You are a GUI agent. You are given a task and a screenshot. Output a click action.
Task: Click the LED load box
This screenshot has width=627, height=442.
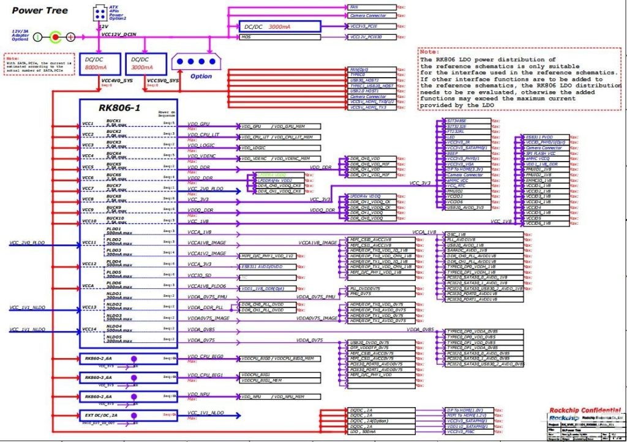click(468, 137)
